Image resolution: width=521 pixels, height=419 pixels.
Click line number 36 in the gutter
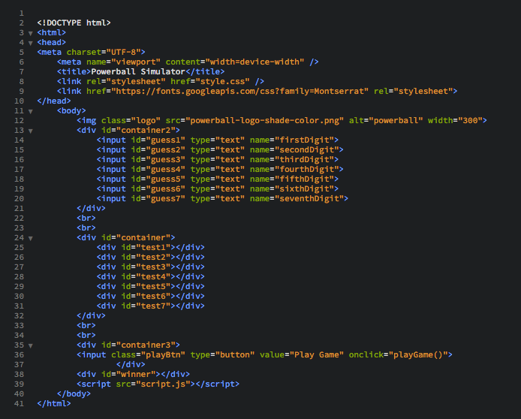(x=20, y=355)
